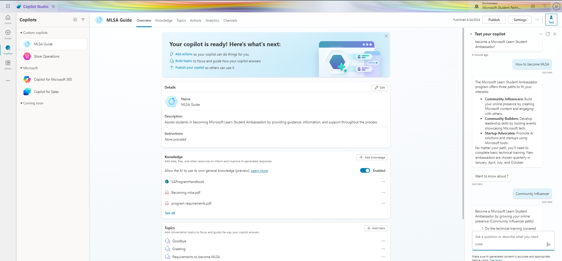Open filter icon in Copilots panel
This screenshot has width=562, height=261.
[83, 20]
